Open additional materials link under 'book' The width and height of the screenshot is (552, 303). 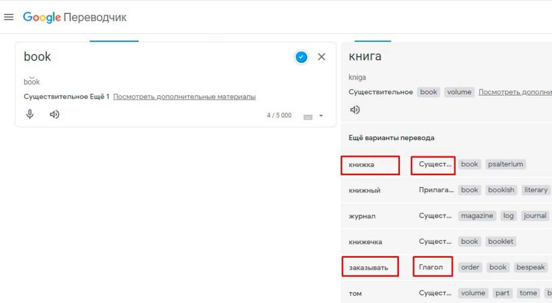[184, 97]
